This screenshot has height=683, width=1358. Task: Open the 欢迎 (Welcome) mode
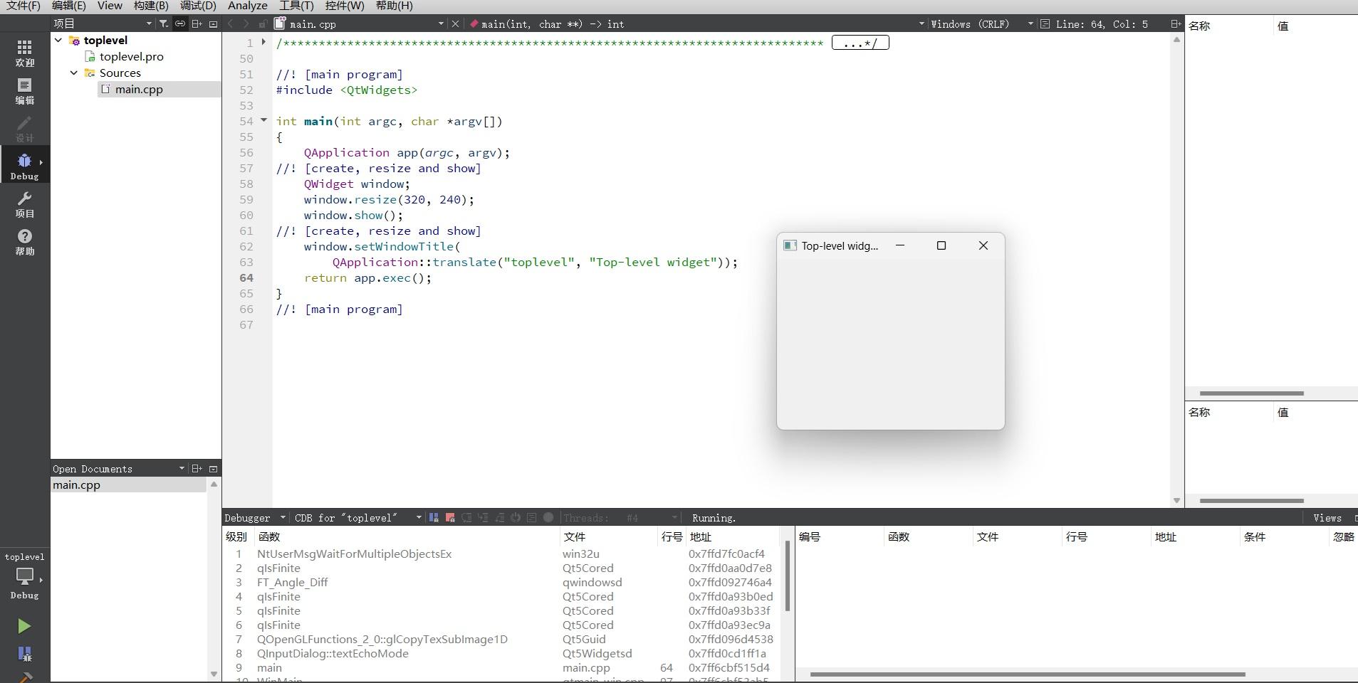point(24,53)
